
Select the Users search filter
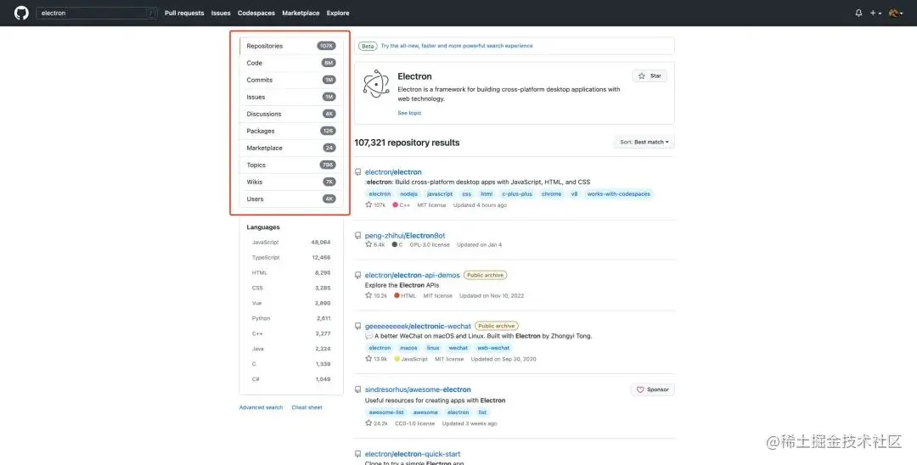tap(291, 199)
